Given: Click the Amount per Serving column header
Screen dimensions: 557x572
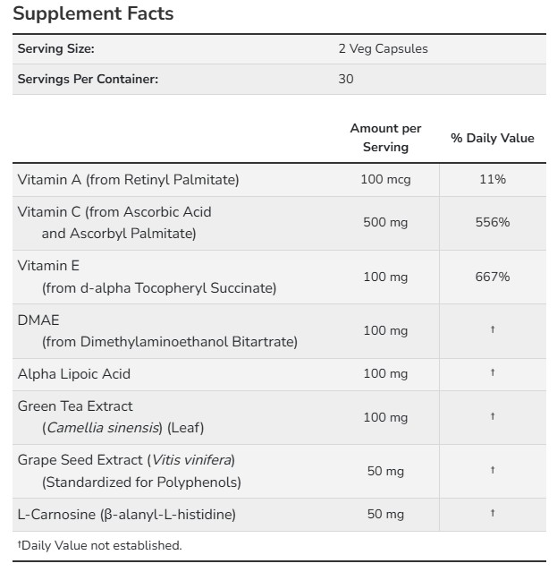Looking at the screenshot, I should point(385,138).
